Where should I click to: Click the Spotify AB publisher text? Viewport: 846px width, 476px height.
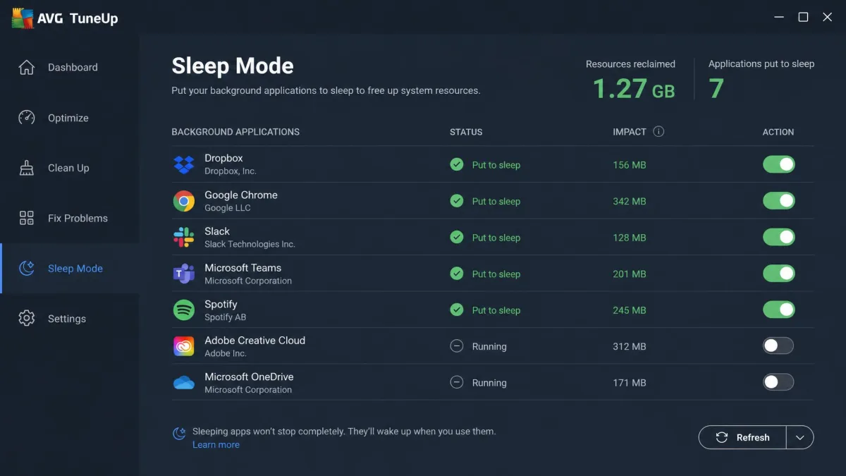(226, 317)
